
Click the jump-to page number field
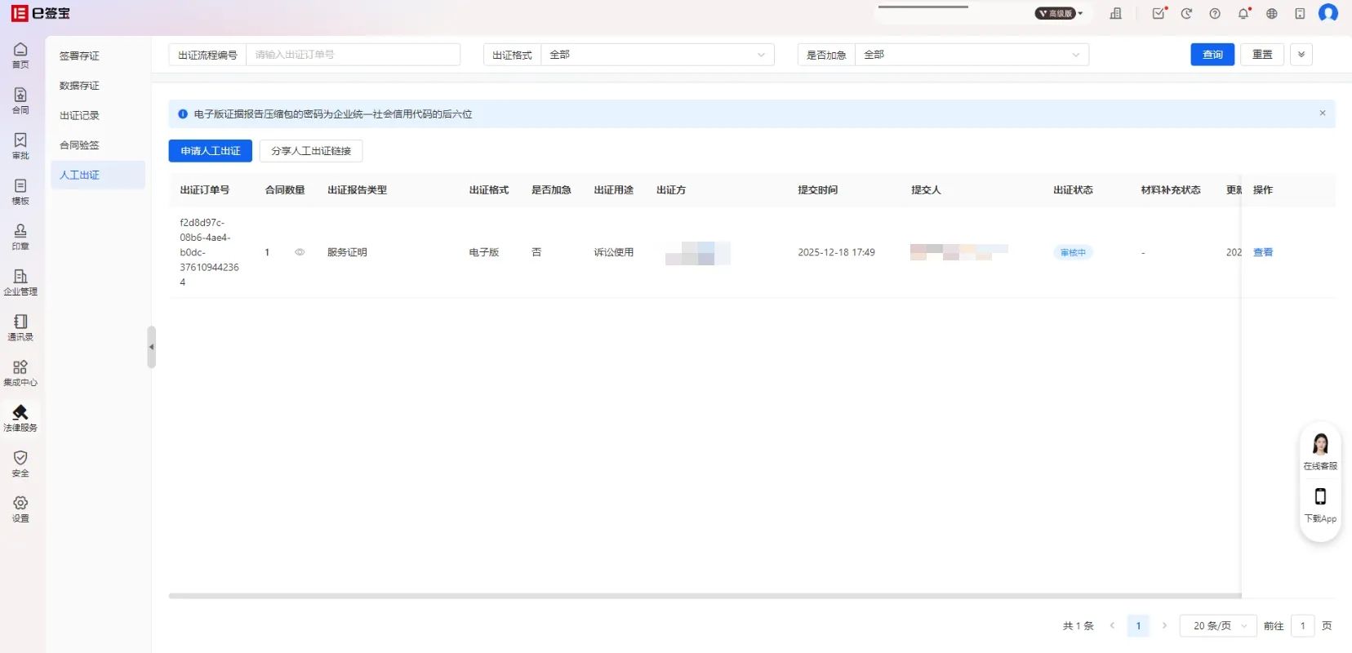(x=1302, y=626)
